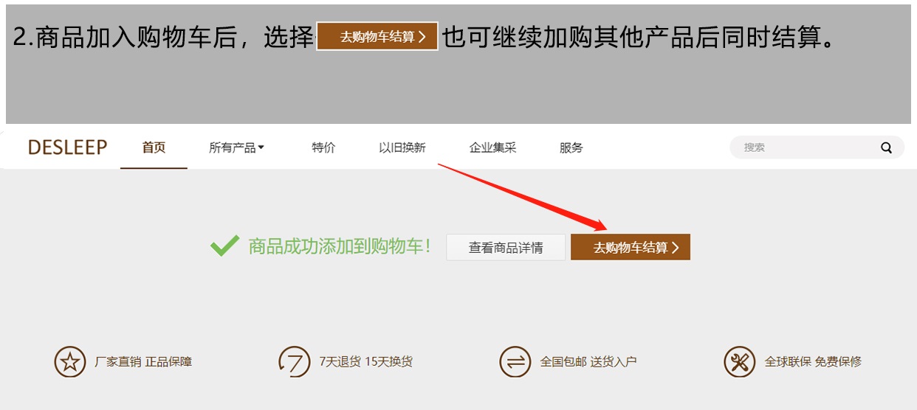Navigate to 企业集采 page

(492, 147)
